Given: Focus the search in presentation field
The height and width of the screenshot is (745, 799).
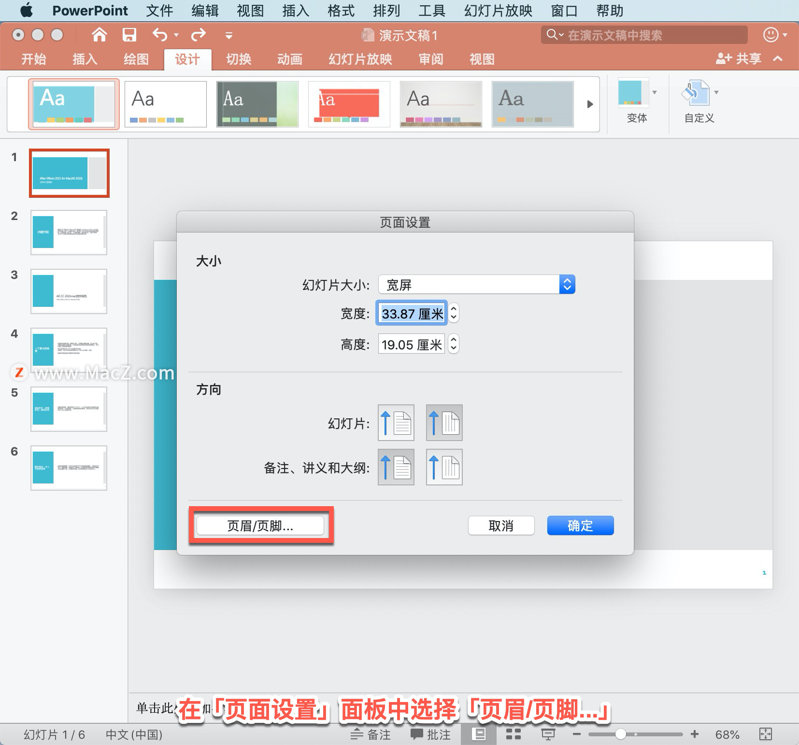Looking at the screenshot, I should click(x=644, y=35).
